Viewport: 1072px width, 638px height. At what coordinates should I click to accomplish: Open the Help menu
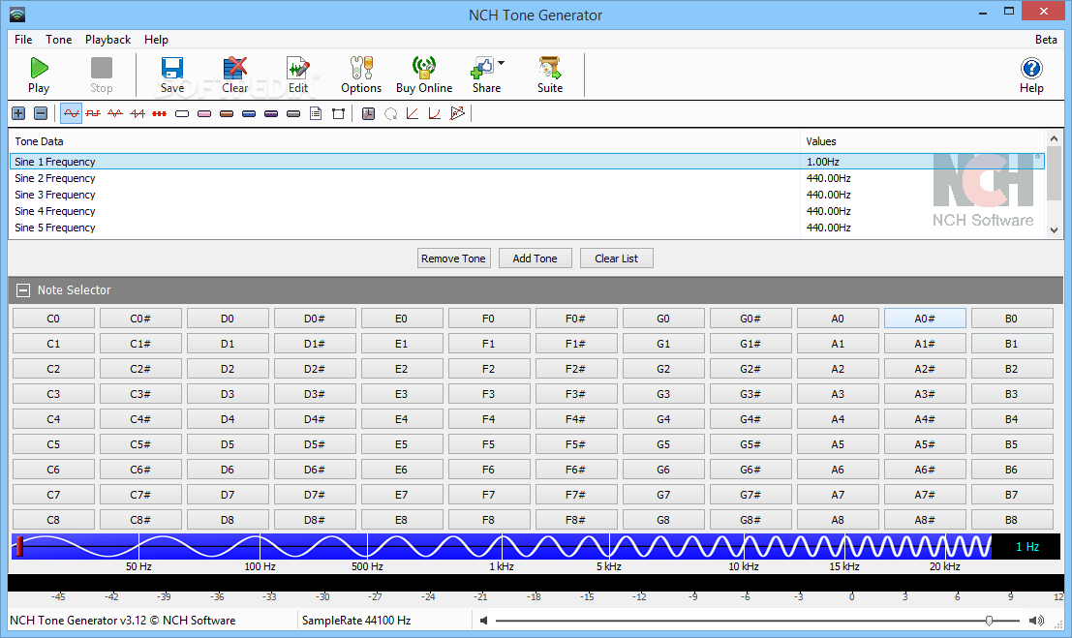coord(156,40)
